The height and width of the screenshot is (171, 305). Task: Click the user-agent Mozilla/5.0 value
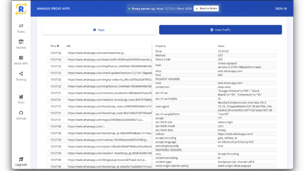click(x=244, y=106)
